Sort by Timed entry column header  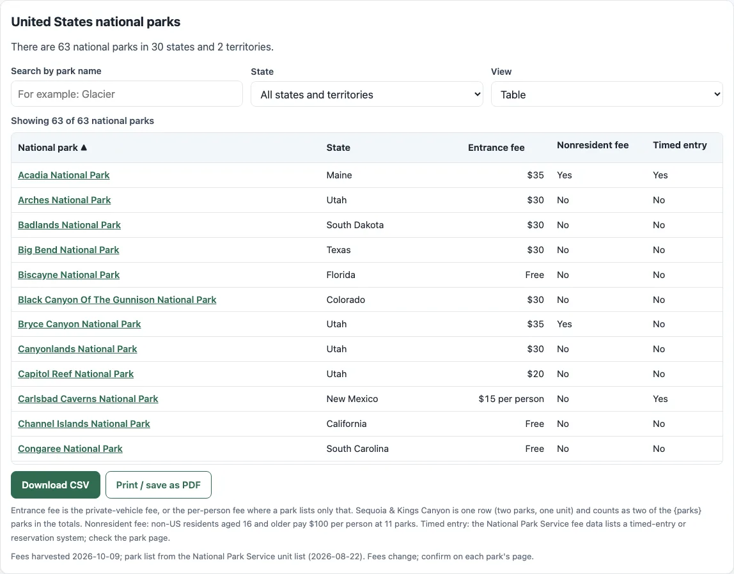pyautogui.click(x=680, y=145)
